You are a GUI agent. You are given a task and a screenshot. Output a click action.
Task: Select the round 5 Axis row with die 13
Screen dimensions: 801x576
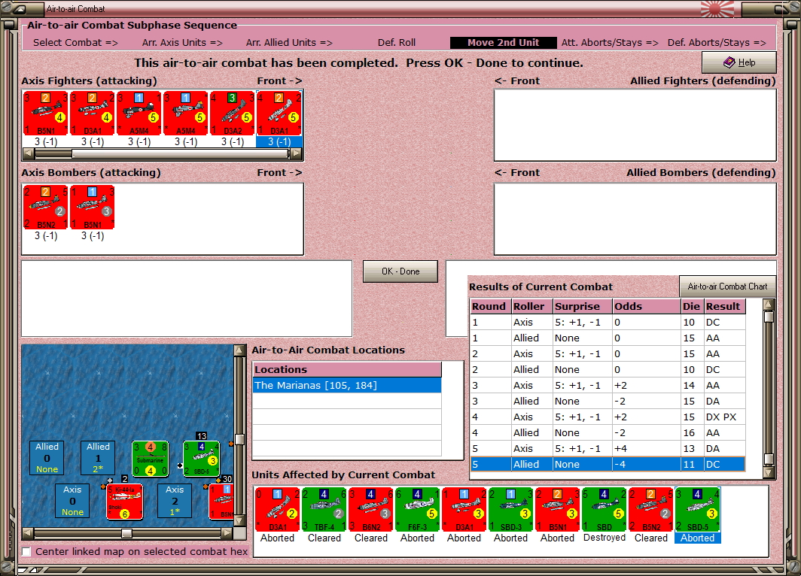[608, 448]
